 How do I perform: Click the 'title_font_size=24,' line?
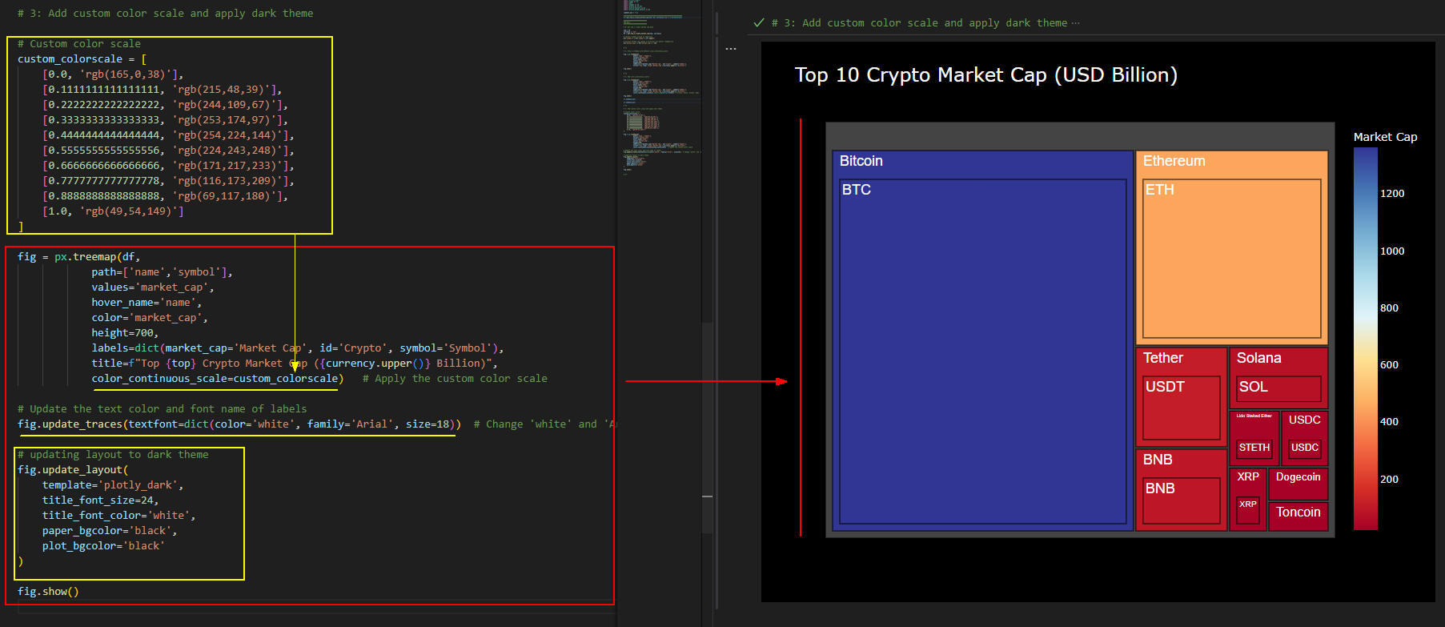pyautogui.click(x=101, y=500)
